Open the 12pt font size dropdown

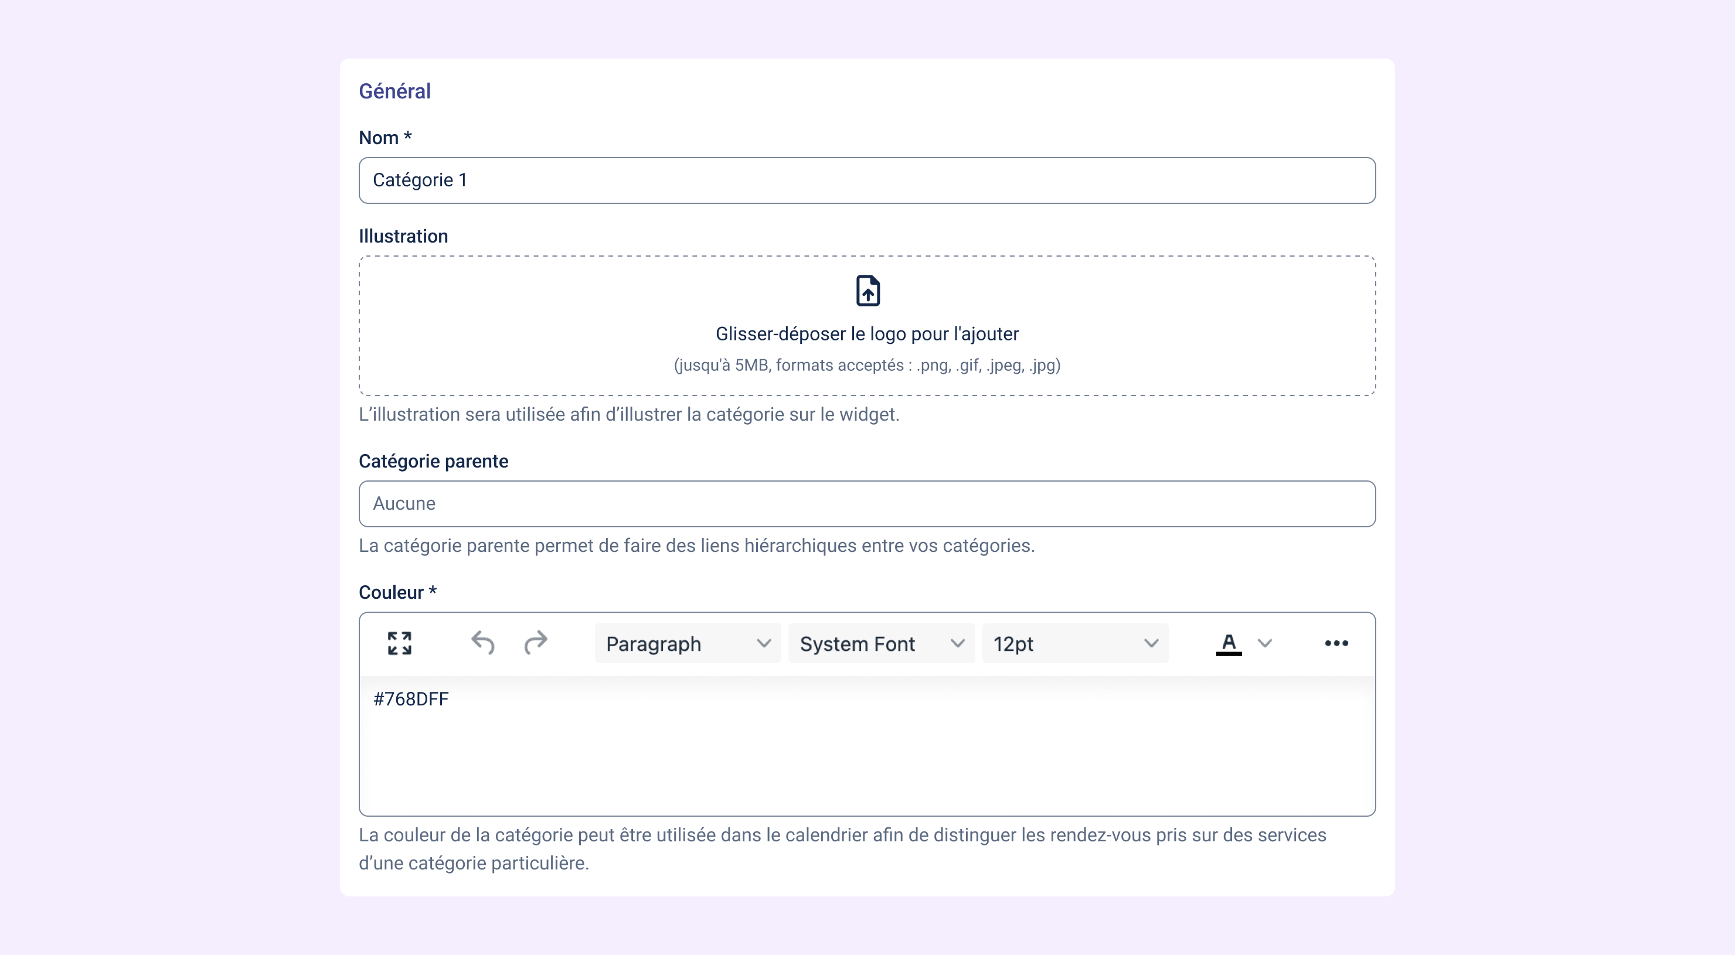[1076, 643]
